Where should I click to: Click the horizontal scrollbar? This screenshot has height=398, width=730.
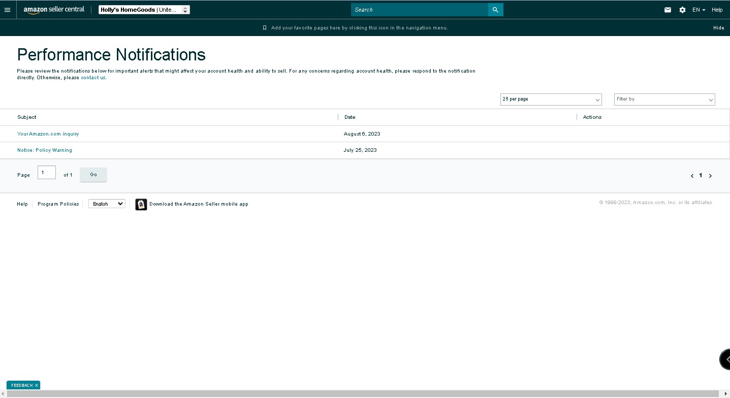click(x=363, y=394)
